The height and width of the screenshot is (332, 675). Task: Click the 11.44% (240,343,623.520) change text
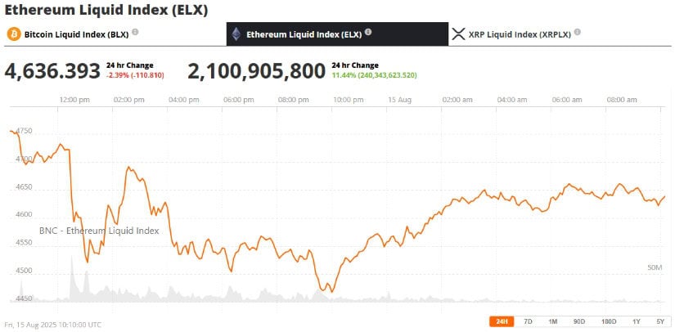(374, 75)
